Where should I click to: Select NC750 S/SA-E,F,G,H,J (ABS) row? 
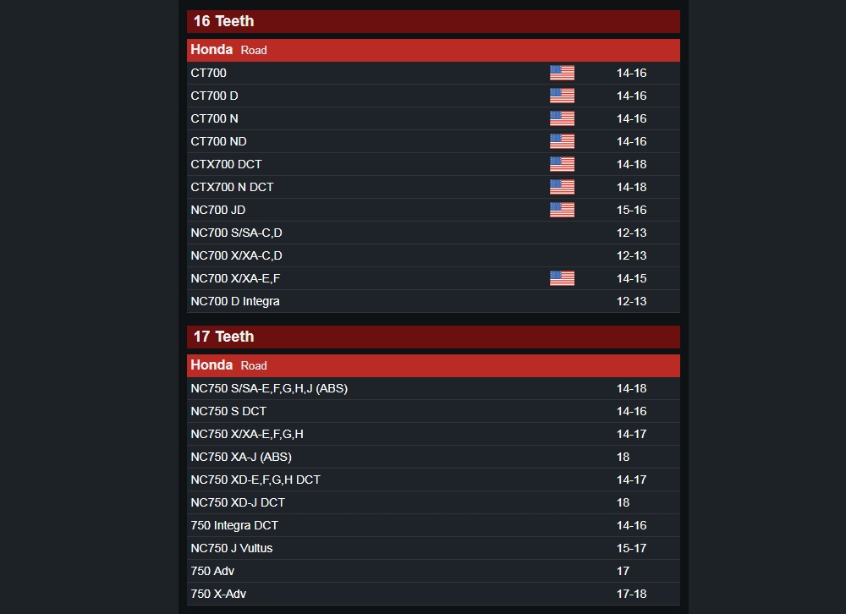(433, 388)
